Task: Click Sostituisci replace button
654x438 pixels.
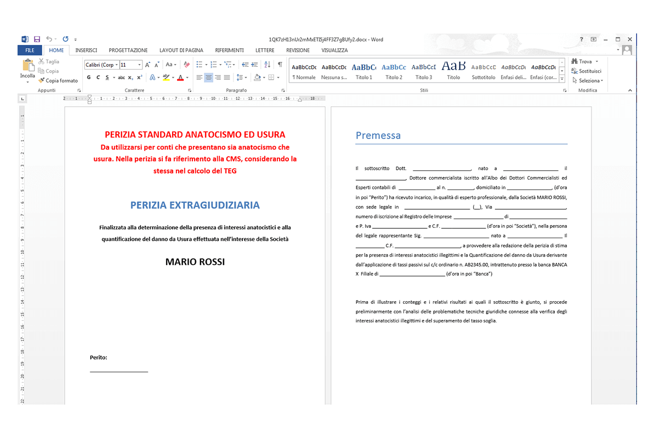Action: click(586, 71)
